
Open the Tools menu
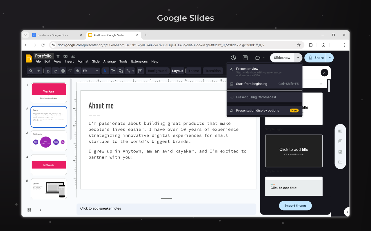click(123, 61)
